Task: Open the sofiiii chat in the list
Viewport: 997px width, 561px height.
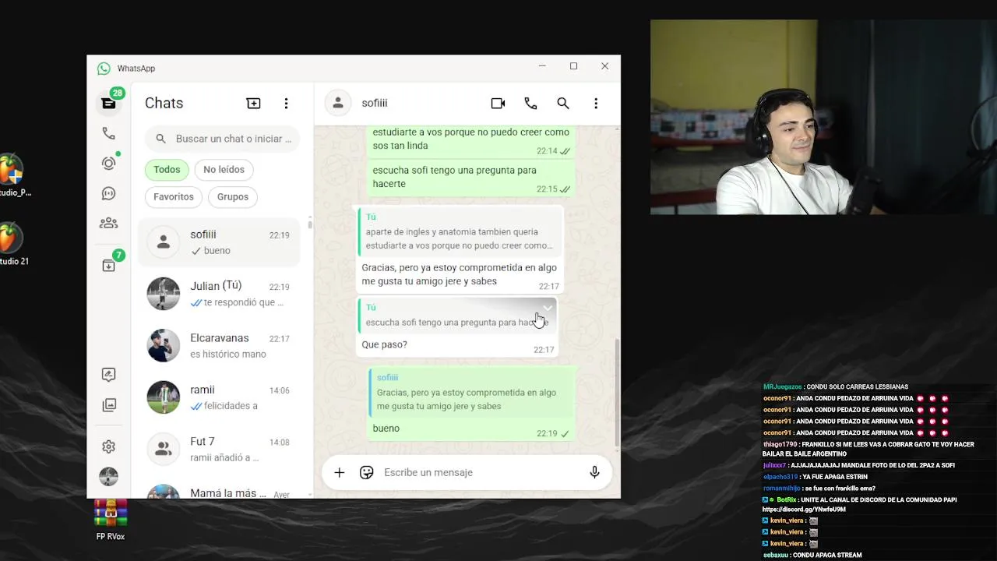Action: point(219,242)
